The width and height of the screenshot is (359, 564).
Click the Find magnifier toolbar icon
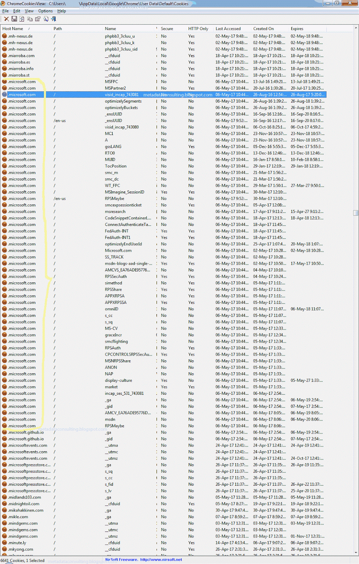click(46, 19)
